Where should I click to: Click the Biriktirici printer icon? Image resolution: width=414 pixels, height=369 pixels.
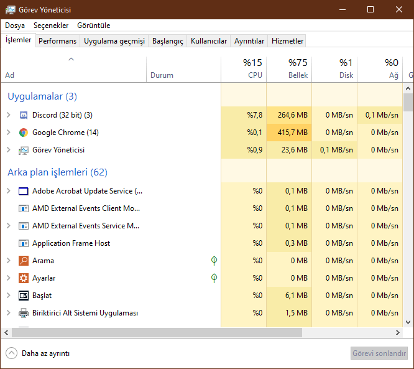point(24,313)
